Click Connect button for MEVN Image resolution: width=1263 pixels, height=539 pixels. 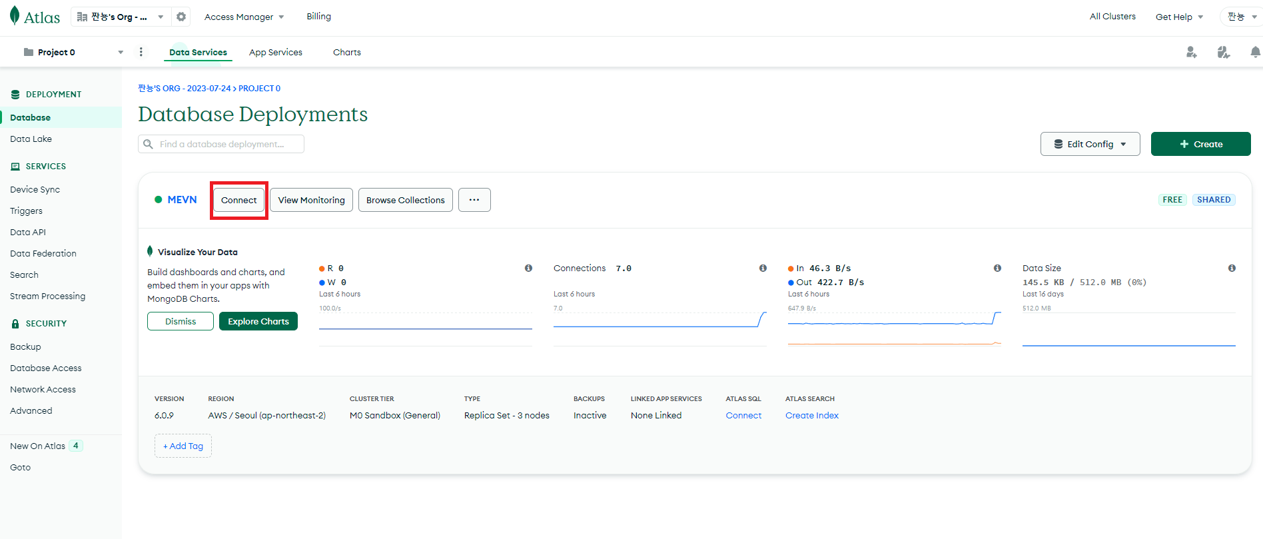[x=238, y=200]
